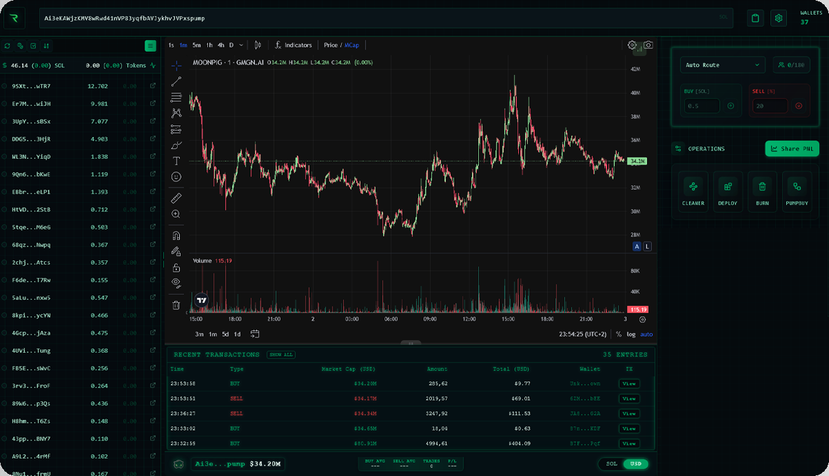Open app settings gear in top header
This screenshot has width=829, height=476.
pyautogui.click(x=779, y=18)
